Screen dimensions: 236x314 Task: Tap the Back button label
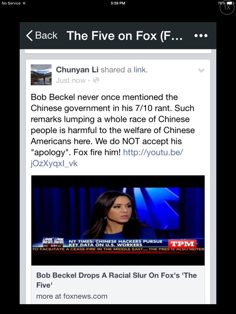pos(46,35)
